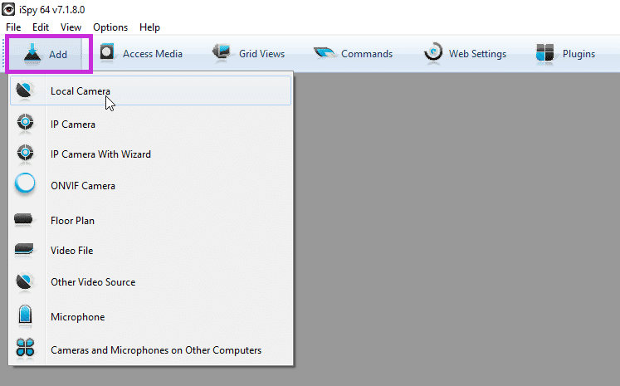Click the Commands toolbar icon
Viewport: 620px width, 386px height.
(x=325, y=52)
